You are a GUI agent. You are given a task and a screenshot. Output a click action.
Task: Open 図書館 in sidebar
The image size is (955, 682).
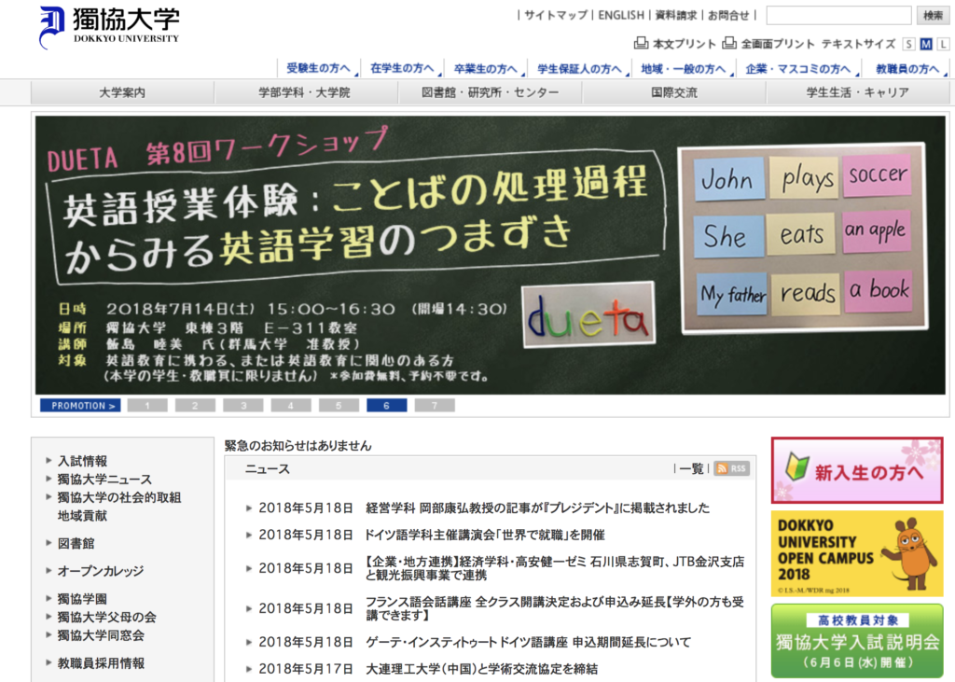tap(76, 543)
